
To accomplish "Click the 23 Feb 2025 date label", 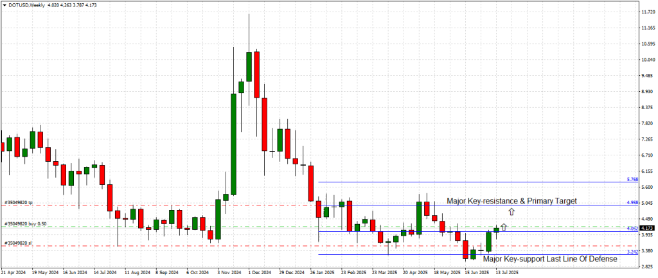I will coord(354,272).
